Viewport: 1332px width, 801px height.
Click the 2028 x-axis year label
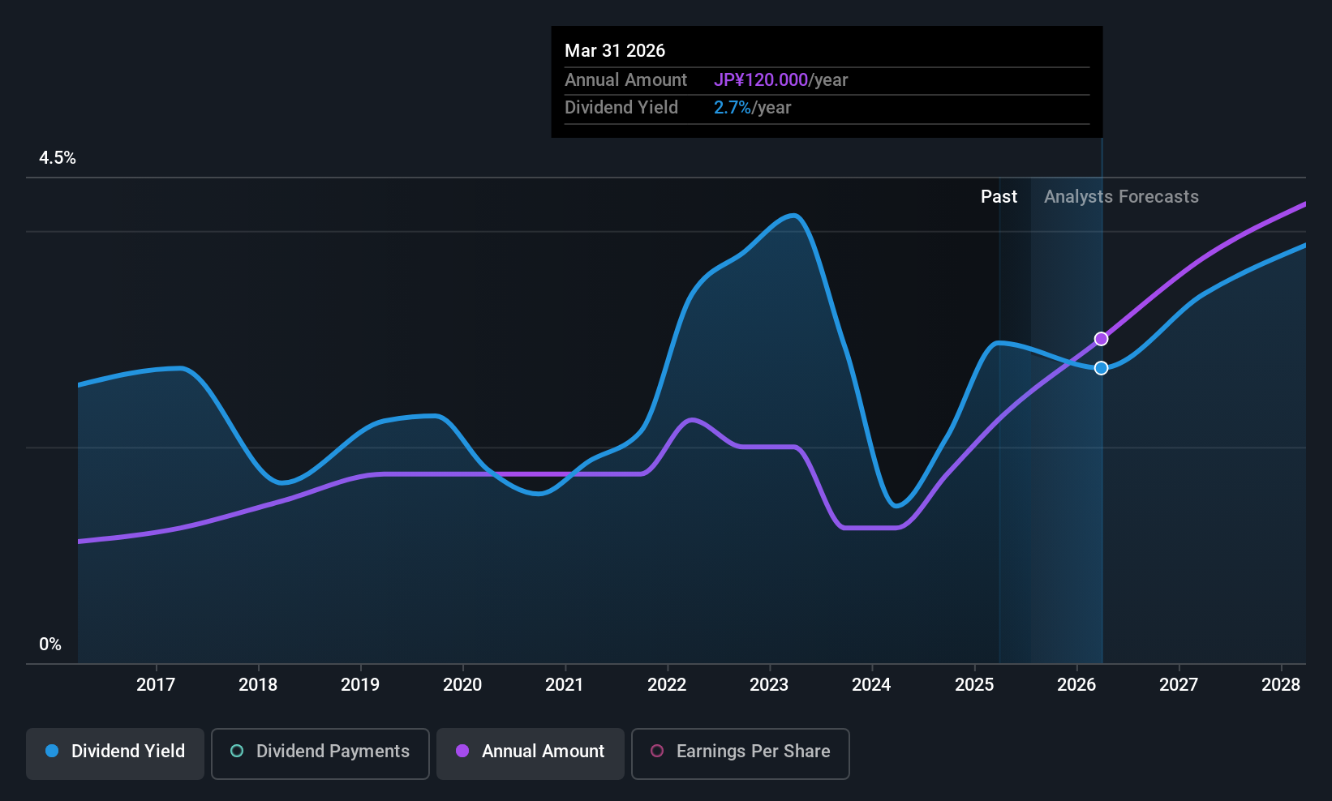[1281, 684]
